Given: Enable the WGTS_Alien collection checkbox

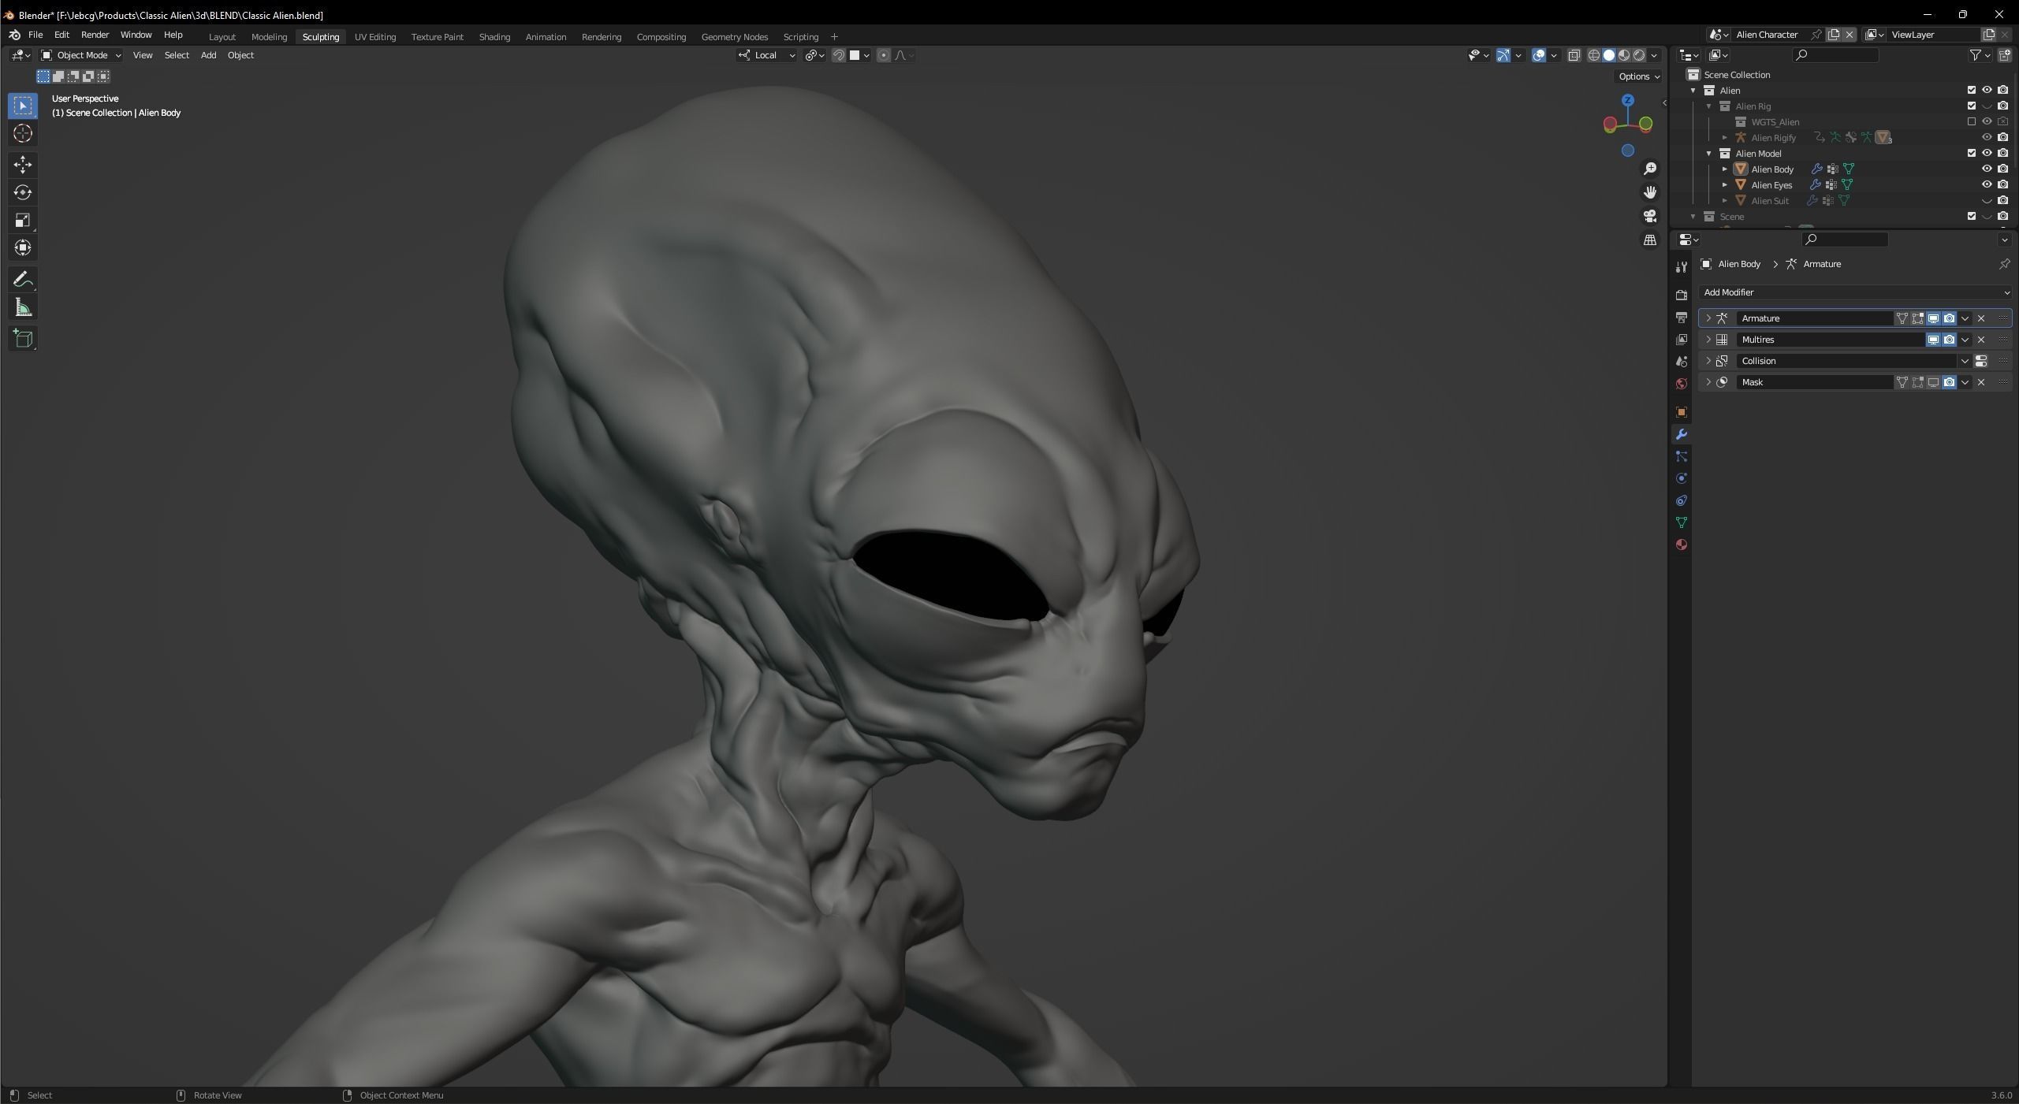Looking at the screenshot, I should (1971, 121).
